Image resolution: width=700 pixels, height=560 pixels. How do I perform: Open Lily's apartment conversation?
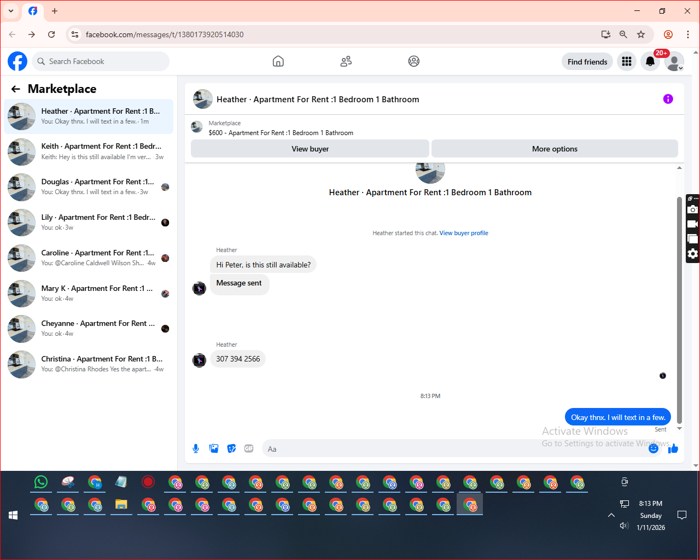[x=89, y=223]
